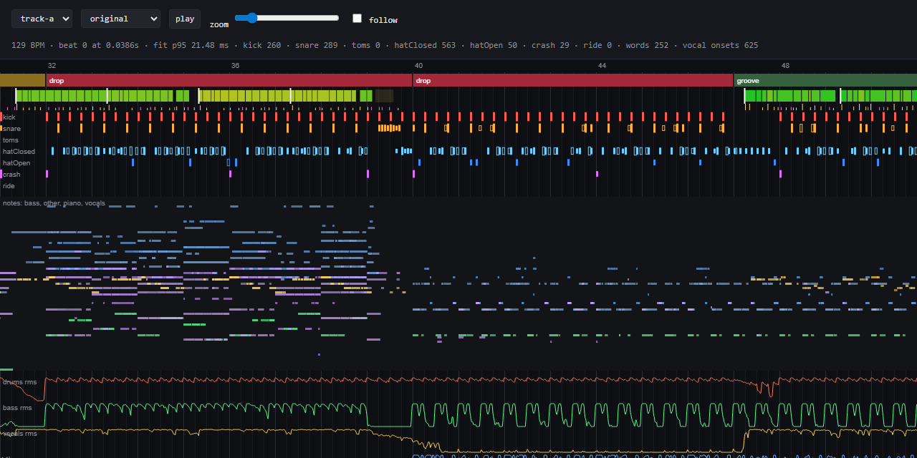The width and height of the screenshot is (917, 458).
Task: Start playback with the play button
Action: coord(185,19)
